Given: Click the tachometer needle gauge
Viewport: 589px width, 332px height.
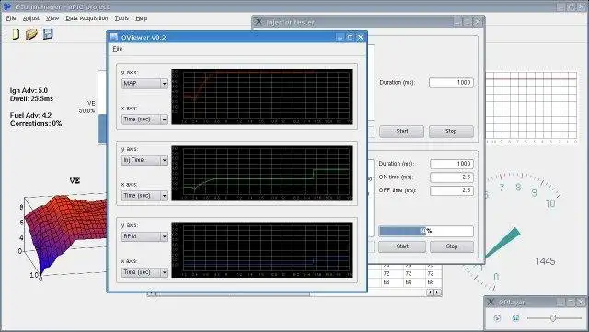Looking at the screenshot, I should click(x=503, y=244).
